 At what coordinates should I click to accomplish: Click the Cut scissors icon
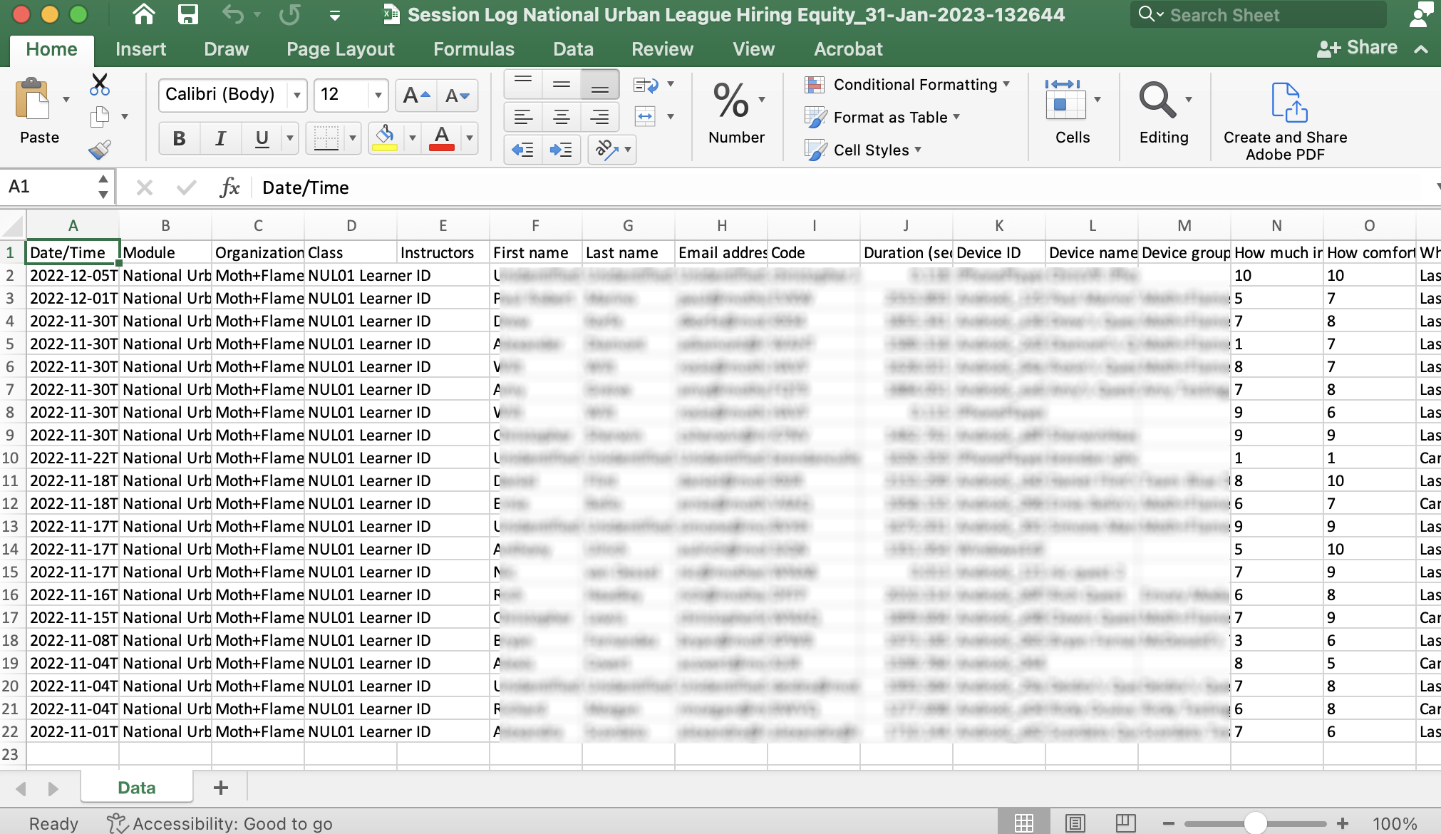[x=100, y=84]
